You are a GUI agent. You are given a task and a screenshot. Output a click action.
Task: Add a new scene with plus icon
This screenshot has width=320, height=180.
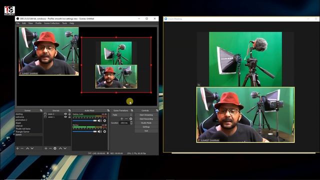(17, 148)
